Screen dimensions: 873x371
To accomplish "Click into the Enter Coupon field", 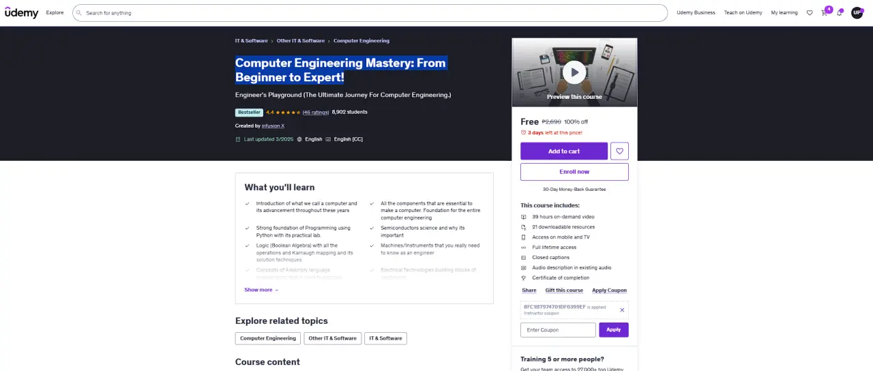I will pyautogui.click(x=558, y=330).
